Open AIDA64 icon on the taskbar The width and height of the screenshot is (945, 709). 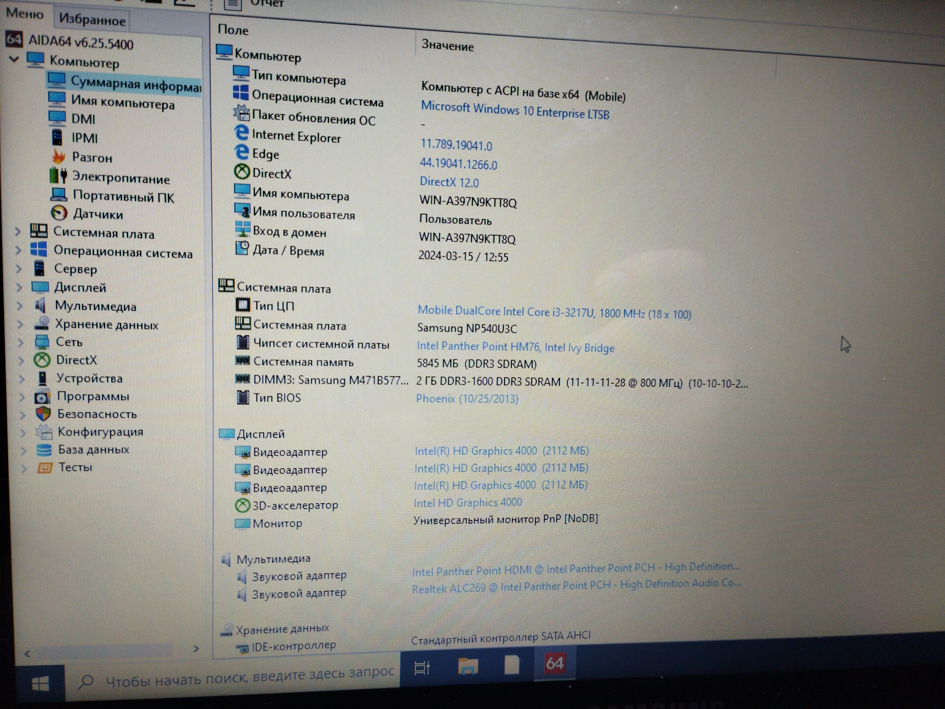[x=555, y=663]
